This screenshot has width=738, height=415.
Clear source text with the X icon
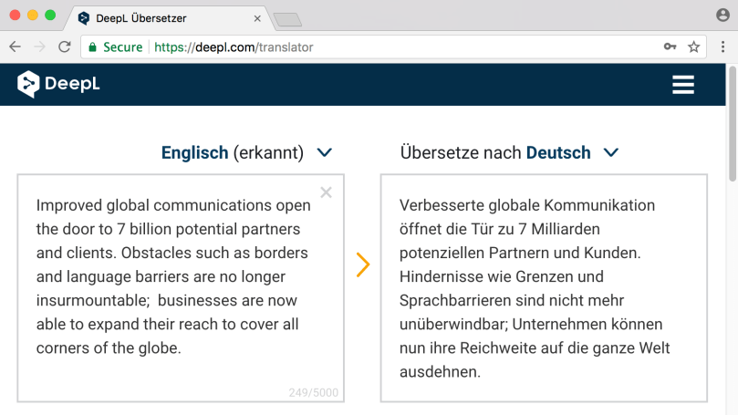click(326, 192)
